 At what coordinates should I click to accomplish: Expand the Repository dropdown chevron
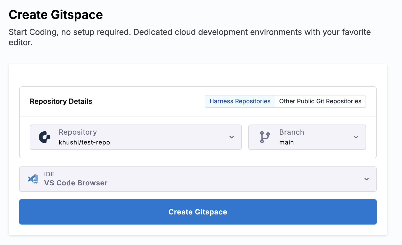pyautogui.click(x=231, y=137)
